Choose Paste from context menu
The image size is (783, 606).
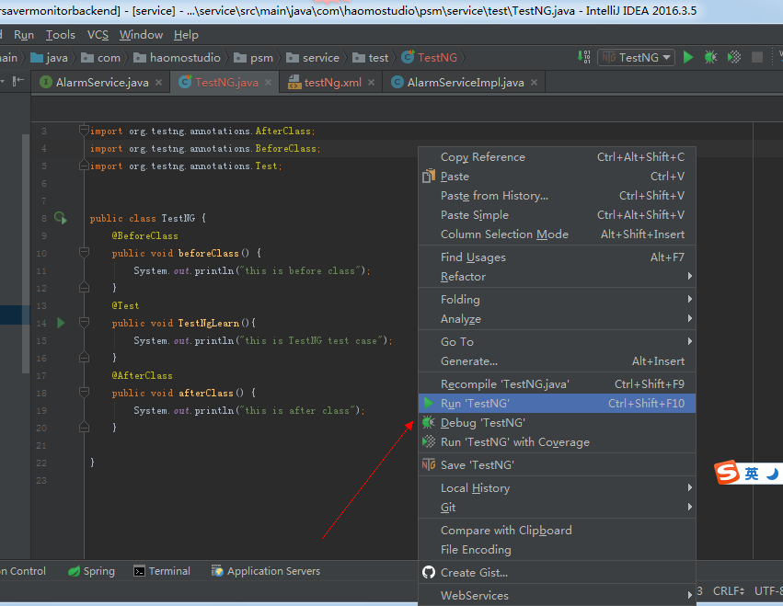point(557,177)
